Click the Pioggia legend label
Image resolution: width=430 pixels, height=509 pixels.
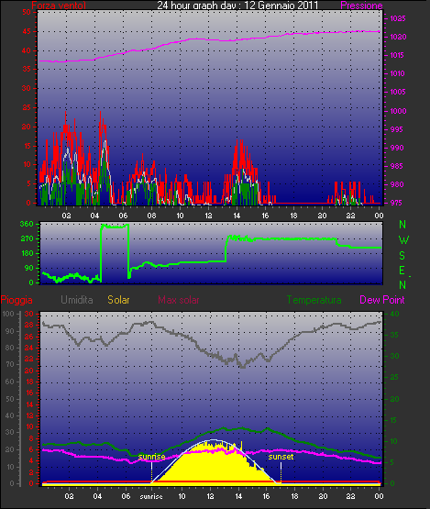coord(17,300)
